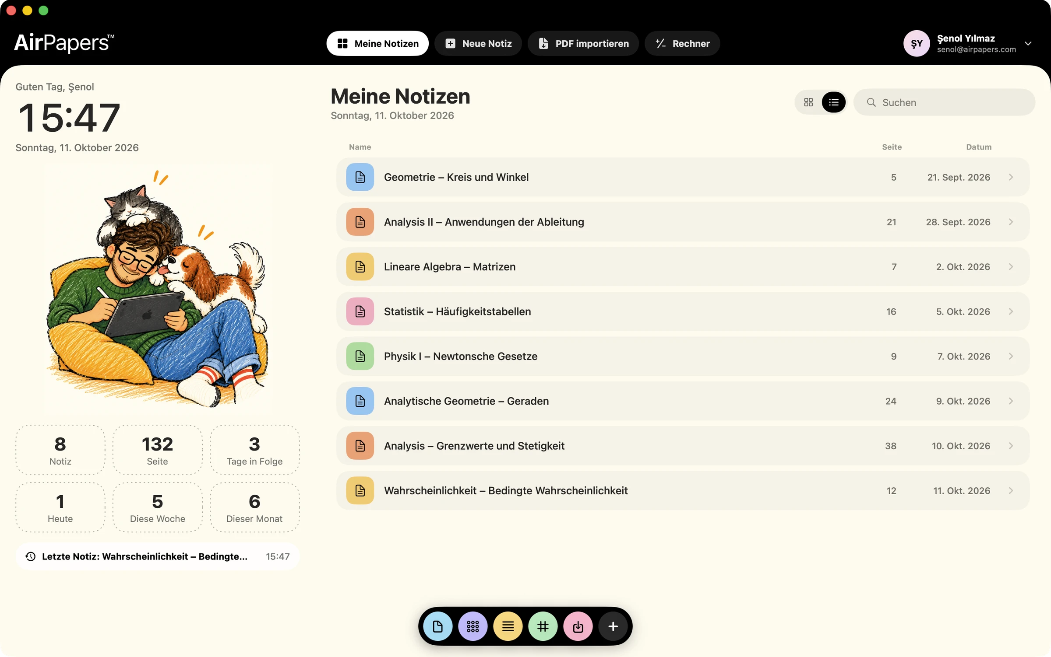Click the Suchen search field
1051x657 pixels.
[x=944, y=102]
